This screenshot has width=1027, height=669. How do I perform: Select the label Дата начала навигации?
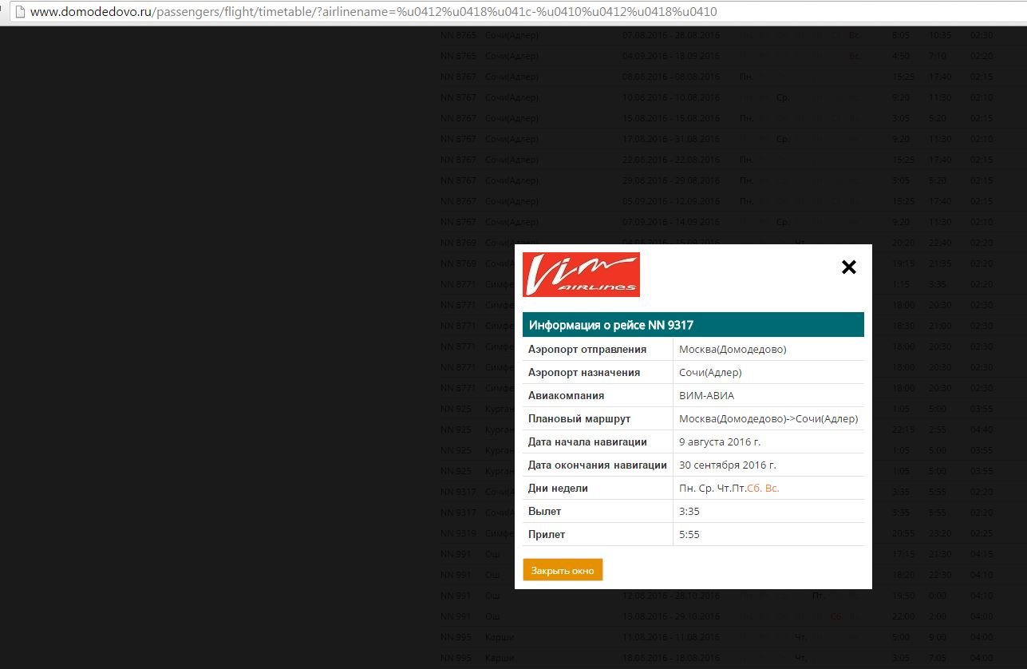click(x=587, y=442)
